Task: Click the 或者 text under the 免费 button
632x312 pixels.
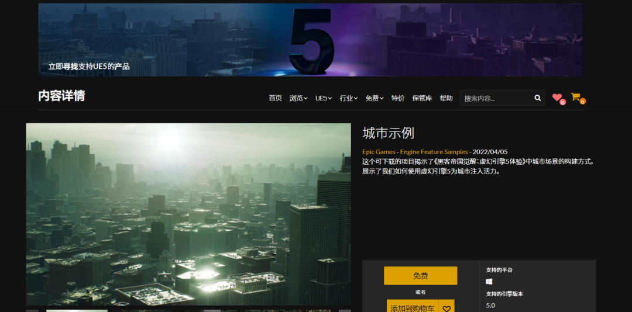Action: (x=420, y=292)
